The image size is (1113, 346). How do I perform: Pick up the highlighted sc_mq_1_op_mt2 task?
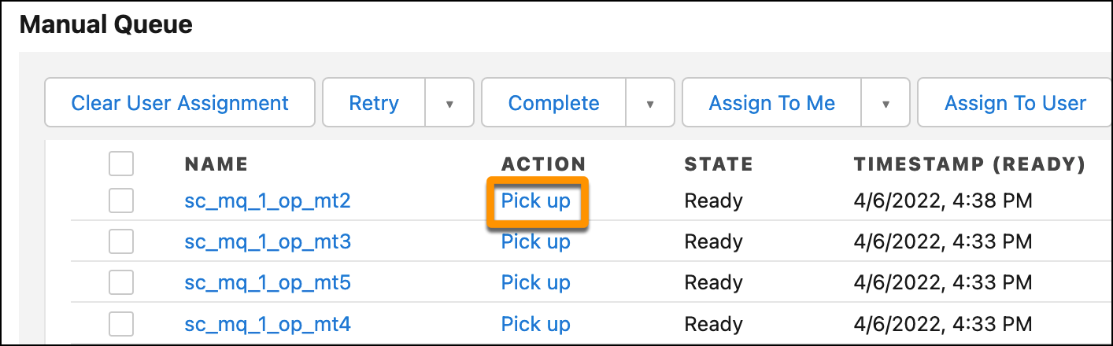(536, 201)
